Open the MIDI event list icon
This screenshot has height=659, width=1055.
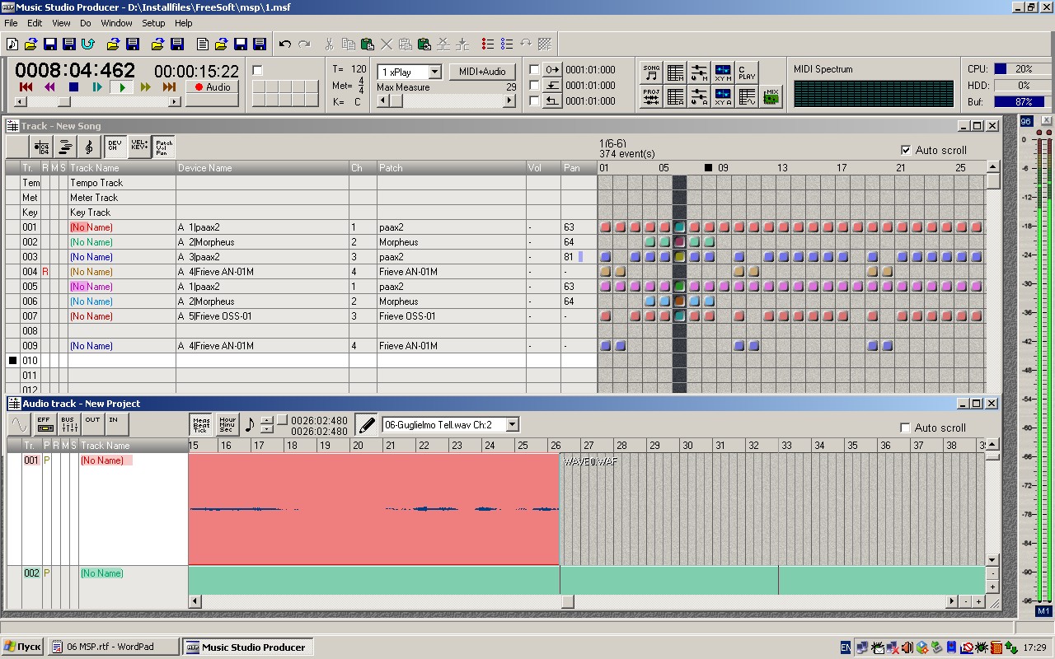coord(675,72)
